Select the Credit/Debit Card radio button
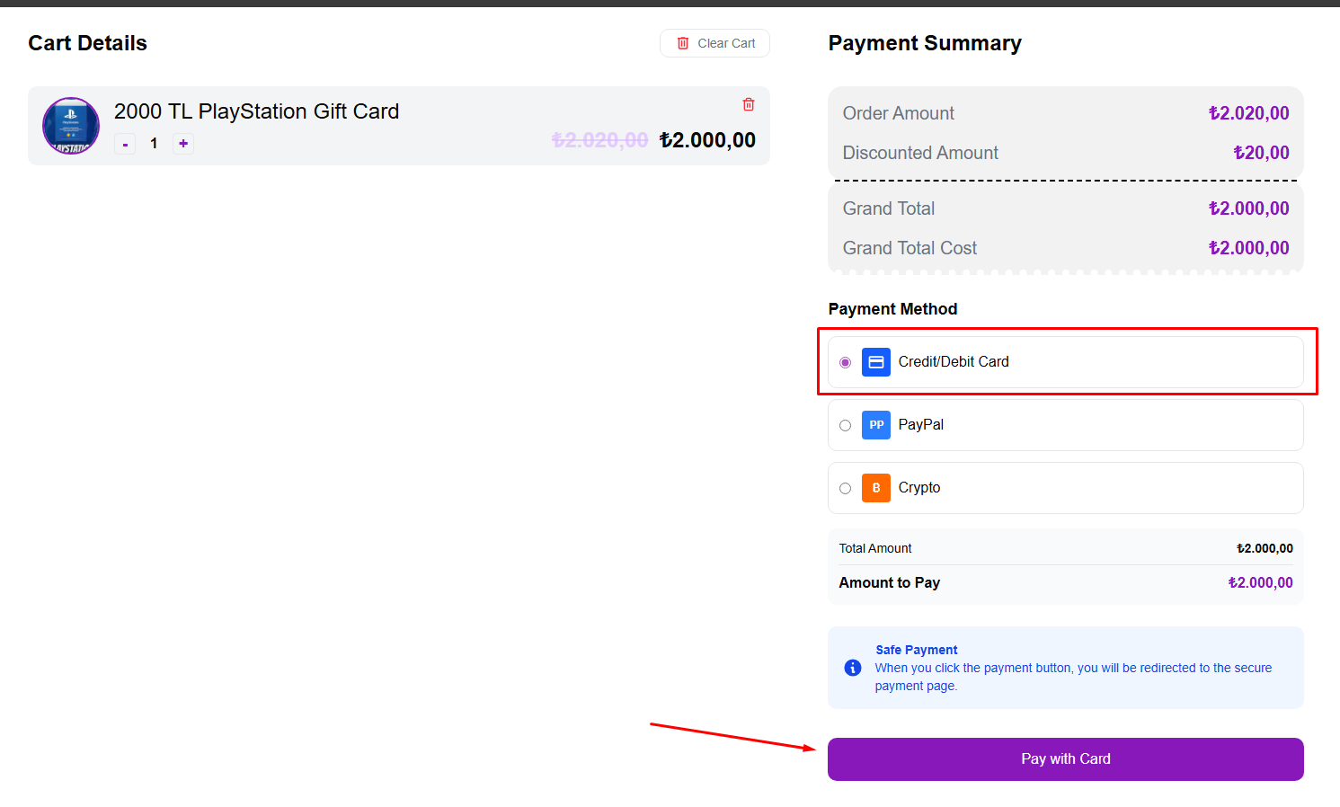1340x807 pixels. pos(845,362)
